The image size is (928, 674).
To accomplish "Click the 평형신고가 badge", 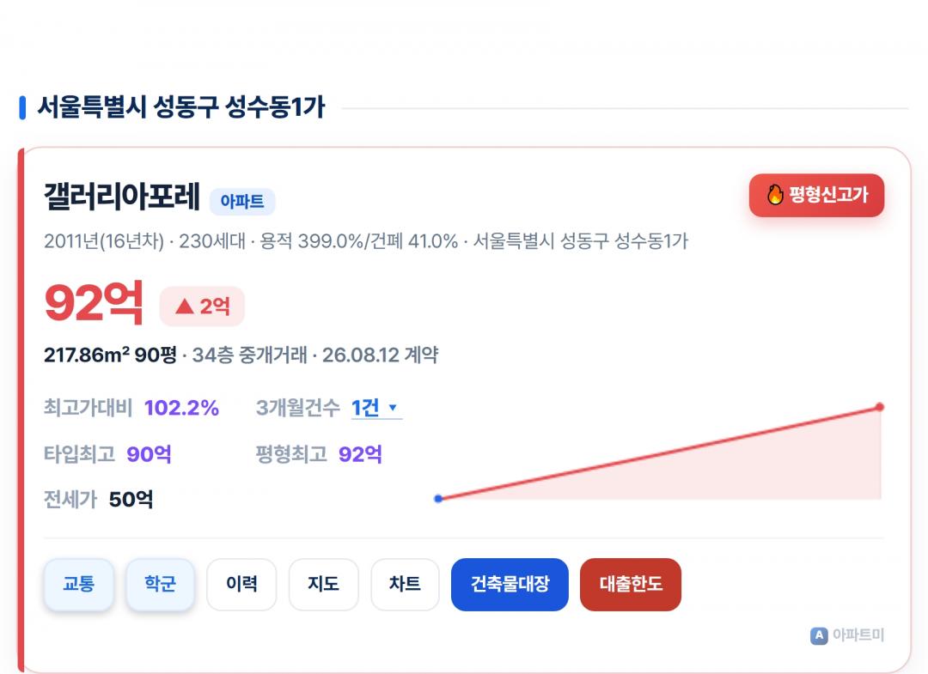I will pyautogui.click(x=817, y=195).
